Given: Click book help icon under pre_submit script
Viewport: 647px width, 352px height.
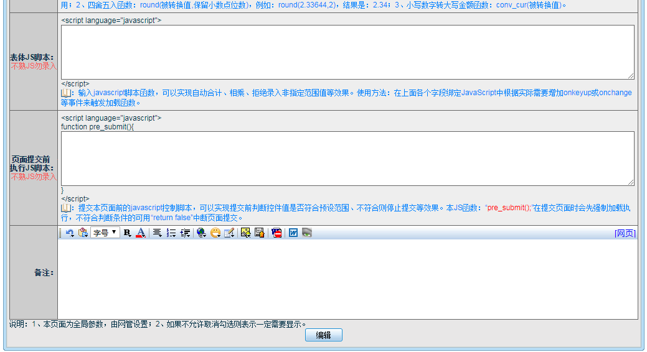Looking at the screenshot, I should 65,208.
